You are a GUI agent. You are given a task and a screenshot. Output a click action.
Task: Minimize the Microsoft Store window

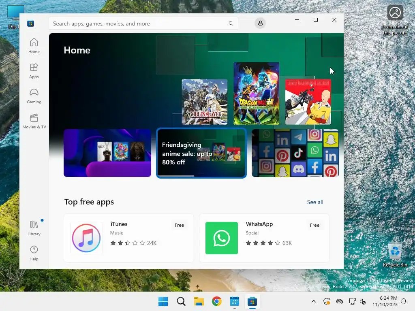click(x=297, y=20)
